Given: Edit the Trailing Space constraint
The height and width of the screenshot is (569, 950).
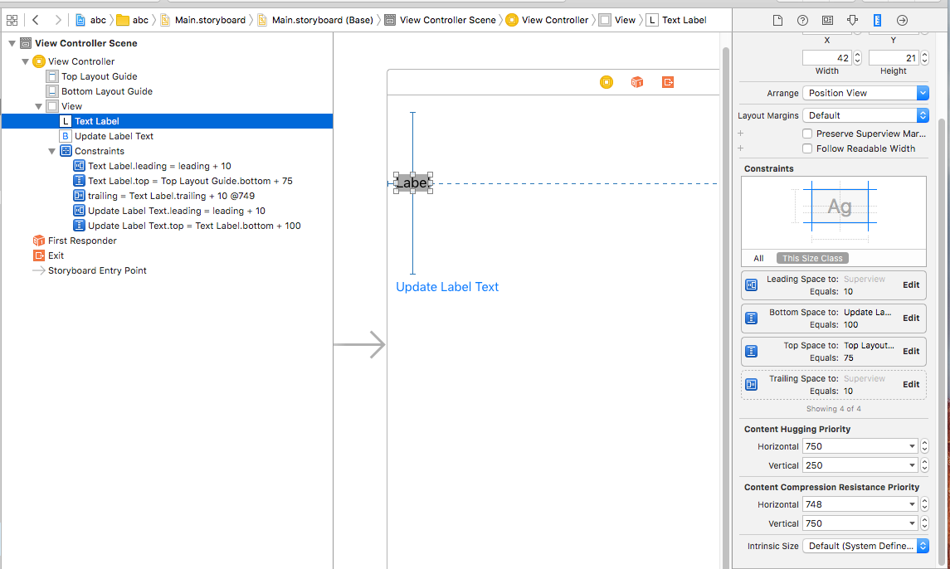Looking at the screenshot, I should (x=911, y=385).
